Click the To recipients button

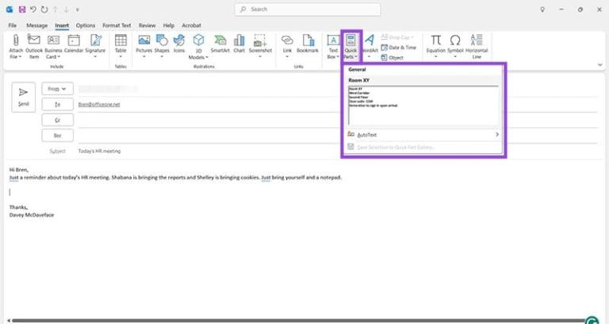pyautogui.click(x=56, y=104)
